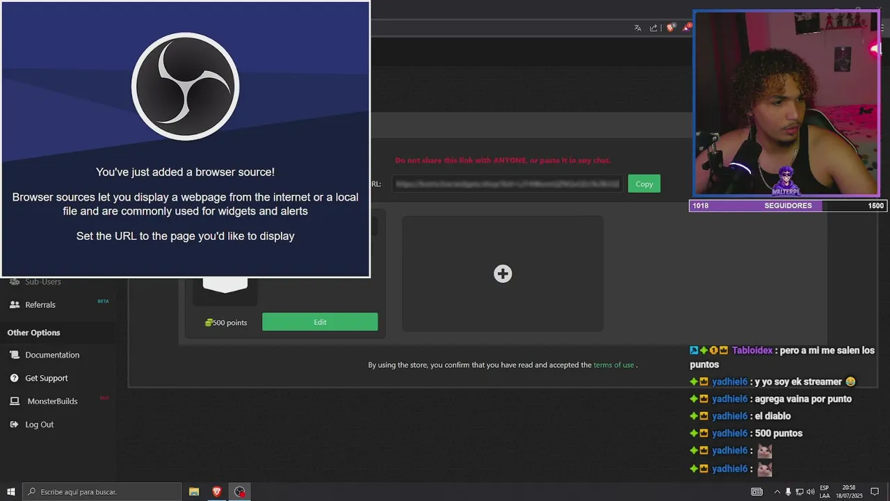Open the Brave browser taskbar icon
The height and width of the screenshot is (501, 890).
coord(217,492)
